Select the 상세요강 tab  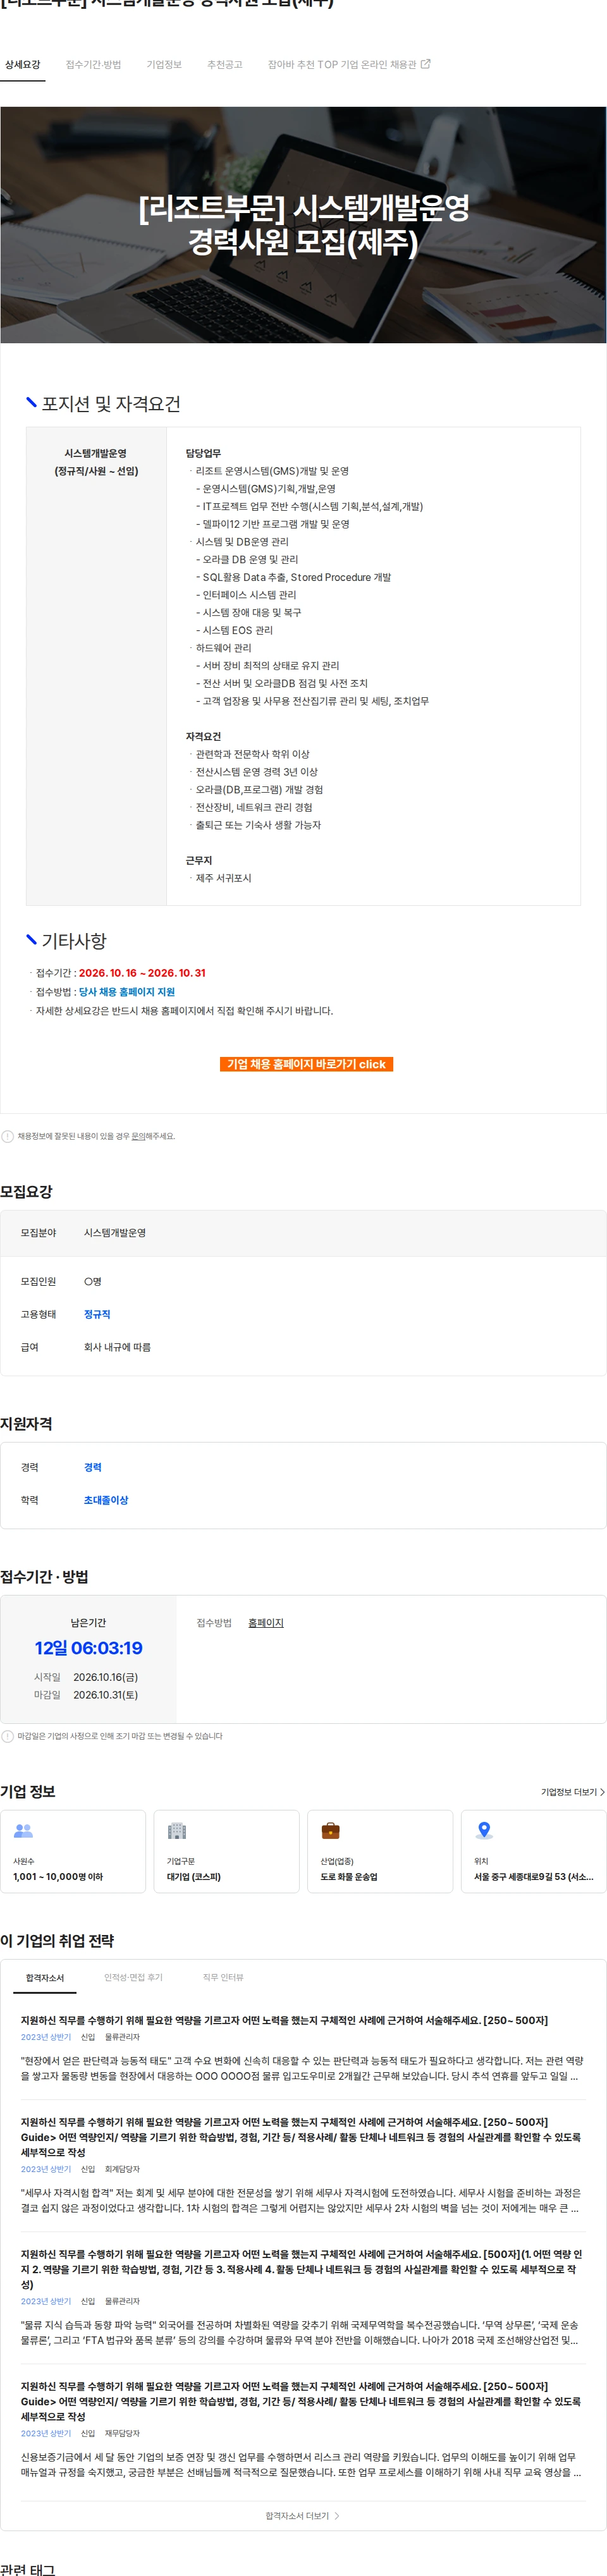[23, 65]
